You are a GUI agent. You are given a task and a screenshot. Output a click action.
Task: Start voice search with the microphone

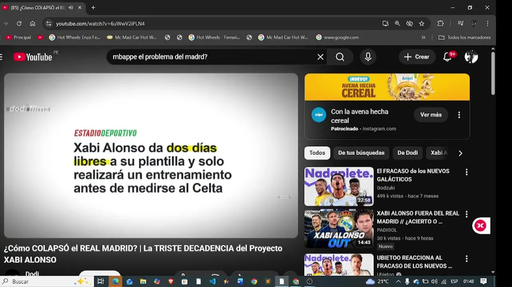point(368,57)
